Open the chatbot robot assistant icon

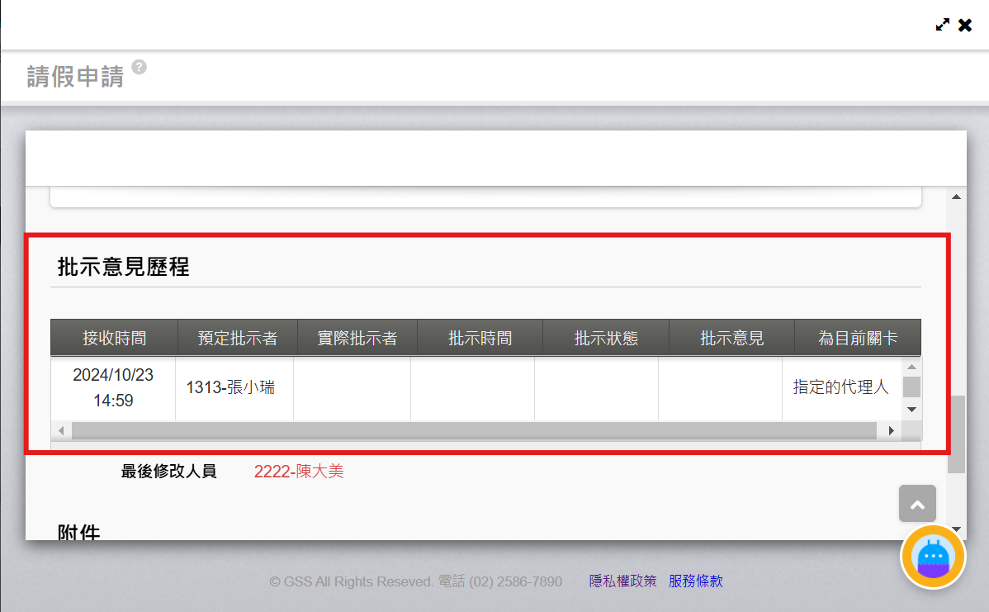[934, 557]
